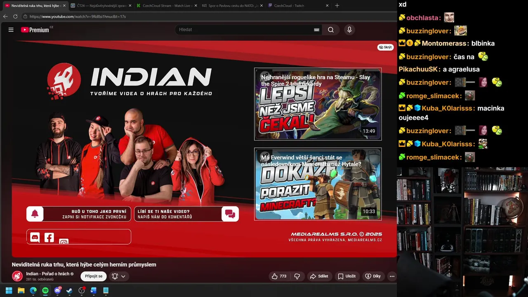Close the CzechCloud - Twitch tab

coord(327,6)
